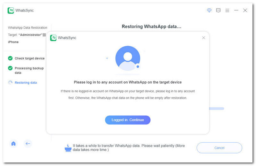Click the Restoring data step

point(26,83)
